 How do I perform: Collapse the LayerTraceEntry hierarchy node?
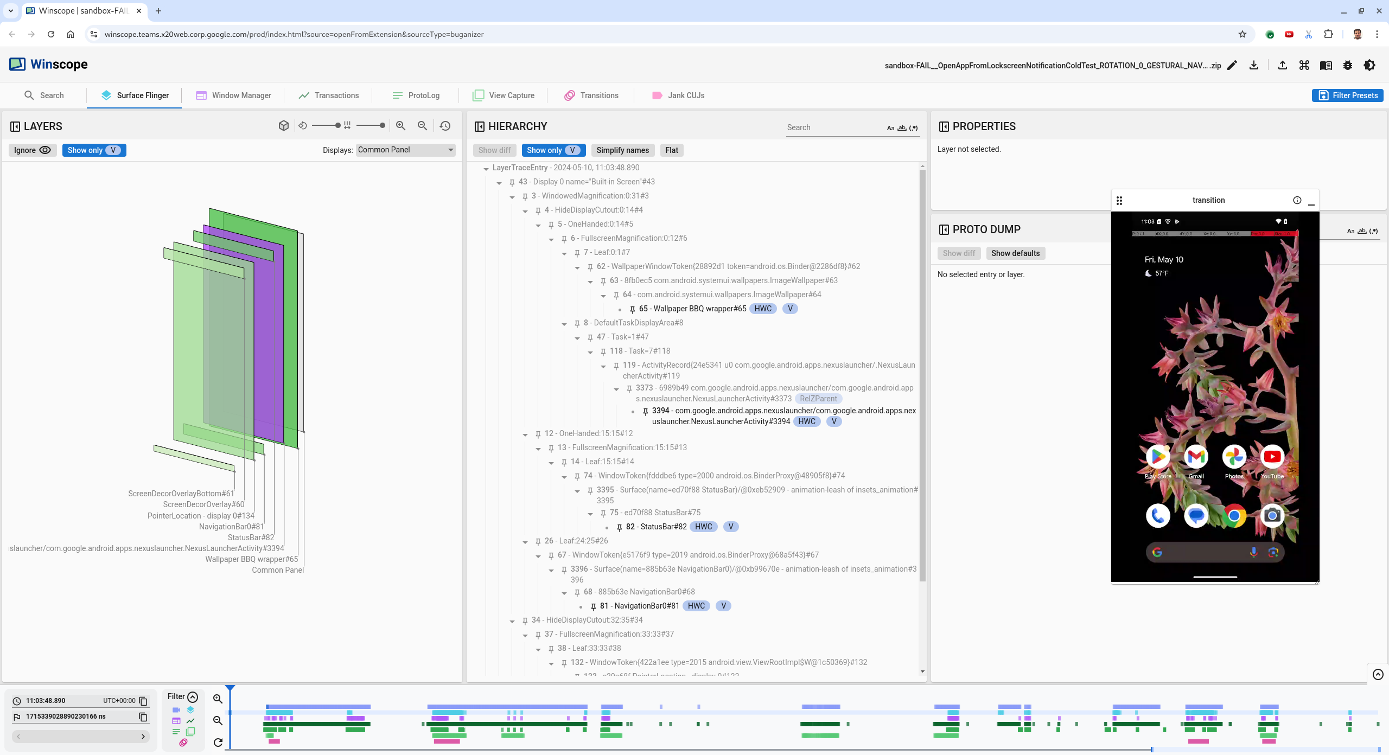pyautogui.click(x=486, y=168)
